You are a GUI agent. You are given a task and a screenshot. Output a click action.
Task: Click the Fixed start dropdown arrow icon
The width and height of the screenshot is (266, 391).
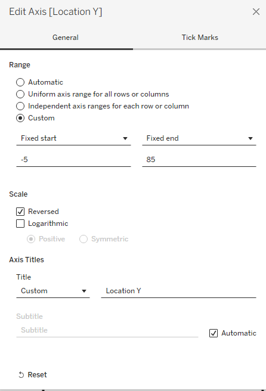point(125,138)
